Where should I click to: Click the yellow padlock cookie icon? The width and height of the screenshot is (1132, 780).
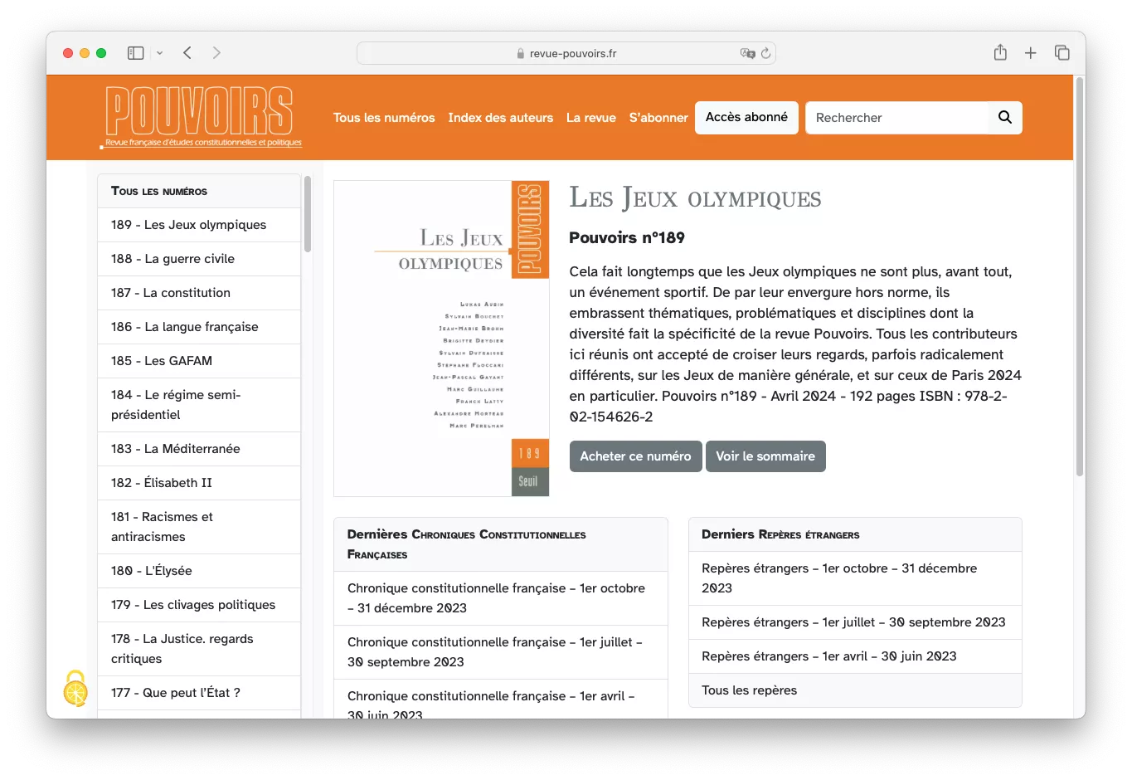click(75, 688)
